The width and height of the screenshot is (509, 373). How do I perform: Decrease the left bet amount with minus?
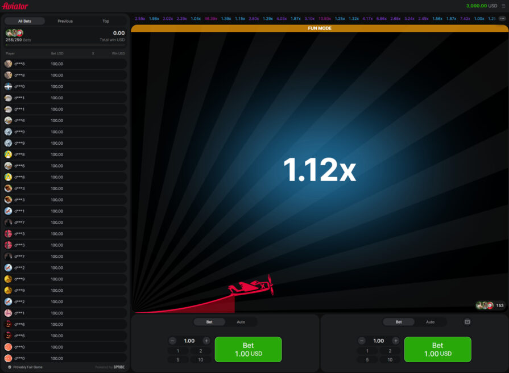pyautogui.click(x=173, y=341)
